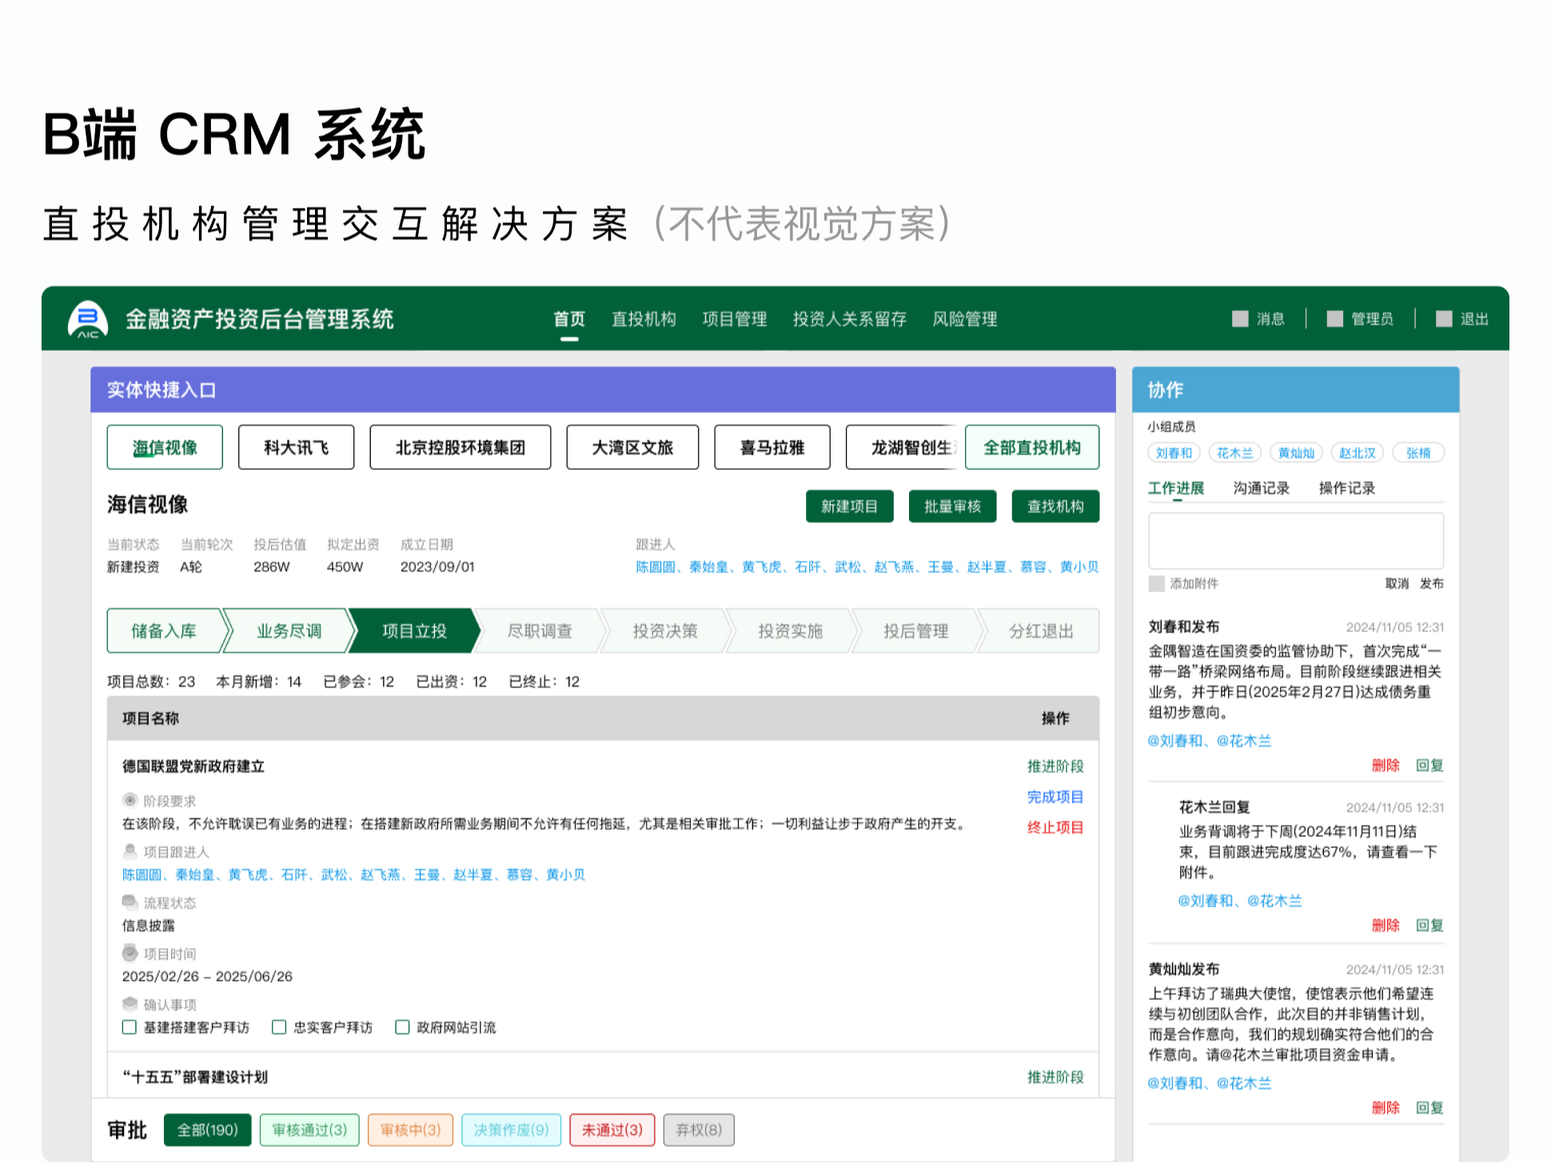Click the AIC logo in top bar
1551x1163 pixels.
pos(88,320)
